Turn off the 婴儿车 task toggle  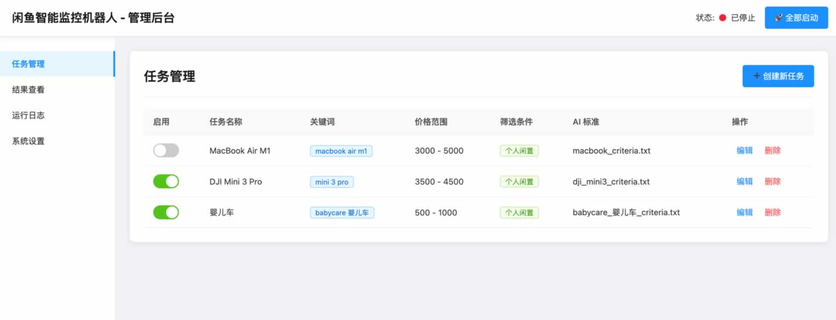[166, 212]
